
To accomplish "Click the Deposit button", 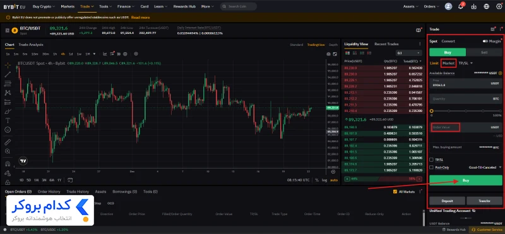I will [447, 201].
